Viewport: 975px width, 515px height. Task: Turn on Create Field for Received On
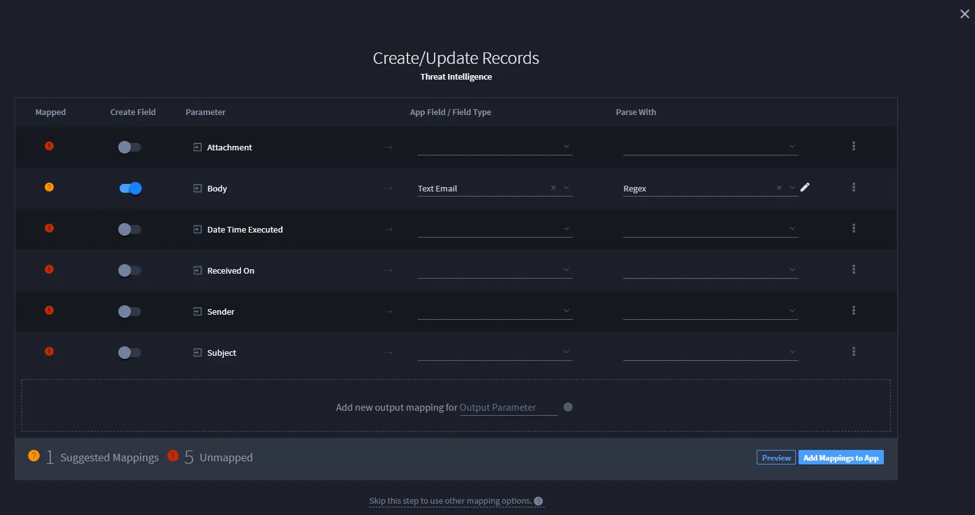[130, 270]
